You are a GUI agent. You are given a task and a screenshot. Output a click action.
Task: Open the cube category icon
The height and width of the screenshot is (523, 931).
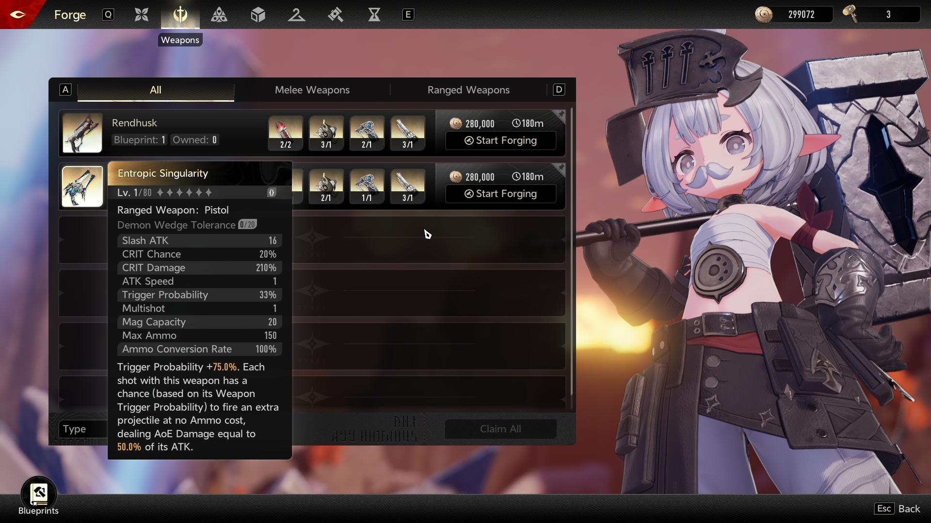pyautogui.click(x=257, y=15)
